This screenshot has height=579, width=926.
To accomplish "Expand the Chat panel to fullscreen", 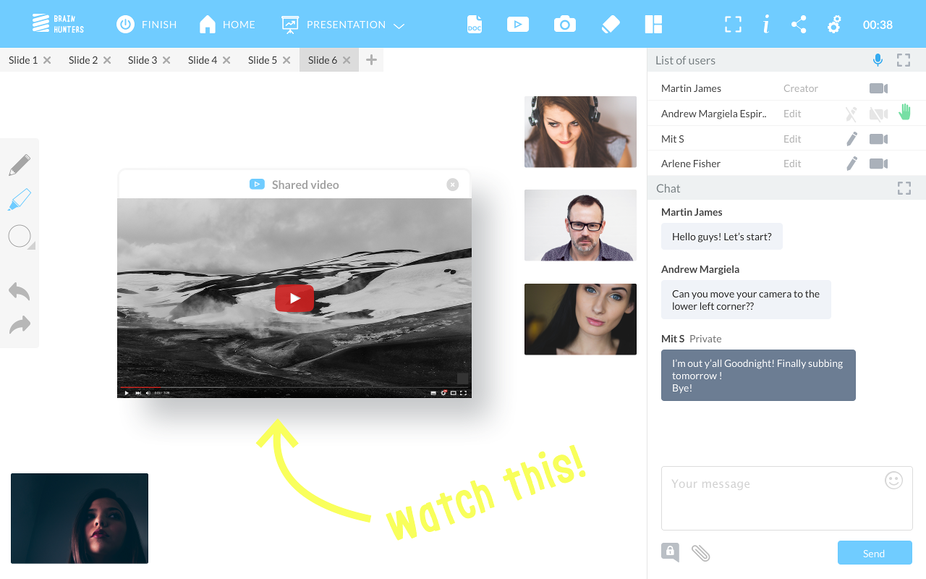I will [904, 188].
